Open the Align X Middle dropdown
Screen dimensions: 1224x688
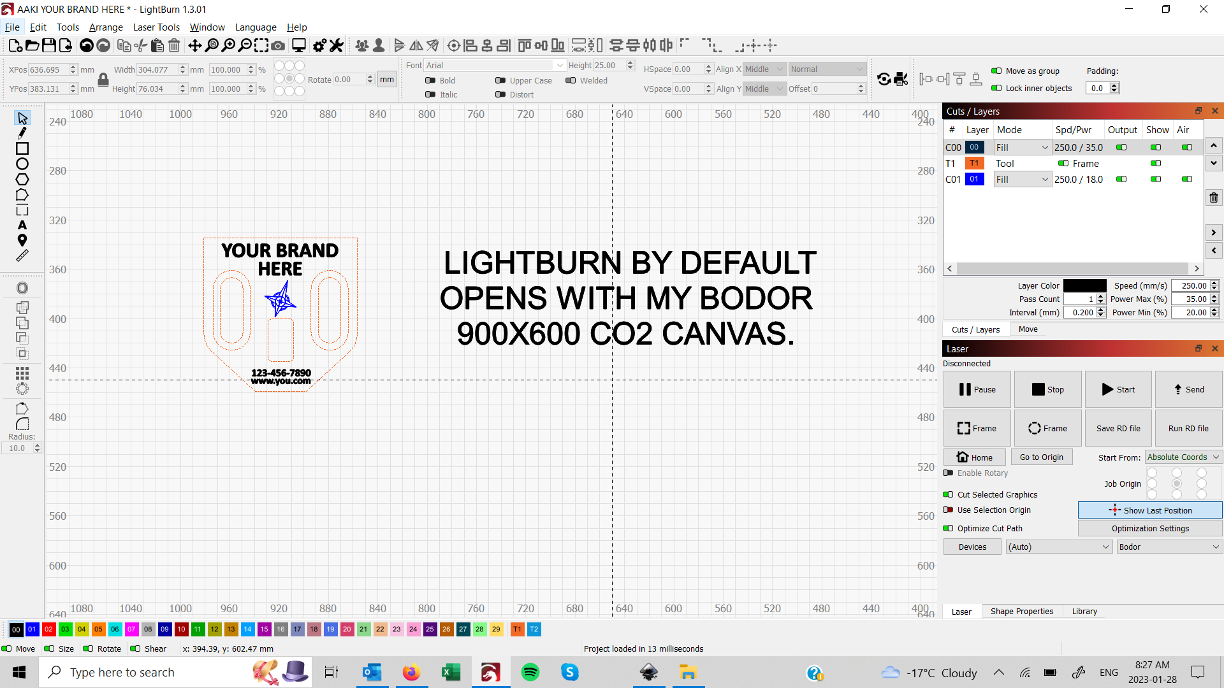(x=764, y=69)
